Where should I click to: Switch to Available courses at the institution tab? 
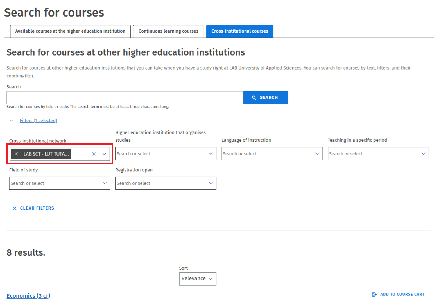point(70,31)
